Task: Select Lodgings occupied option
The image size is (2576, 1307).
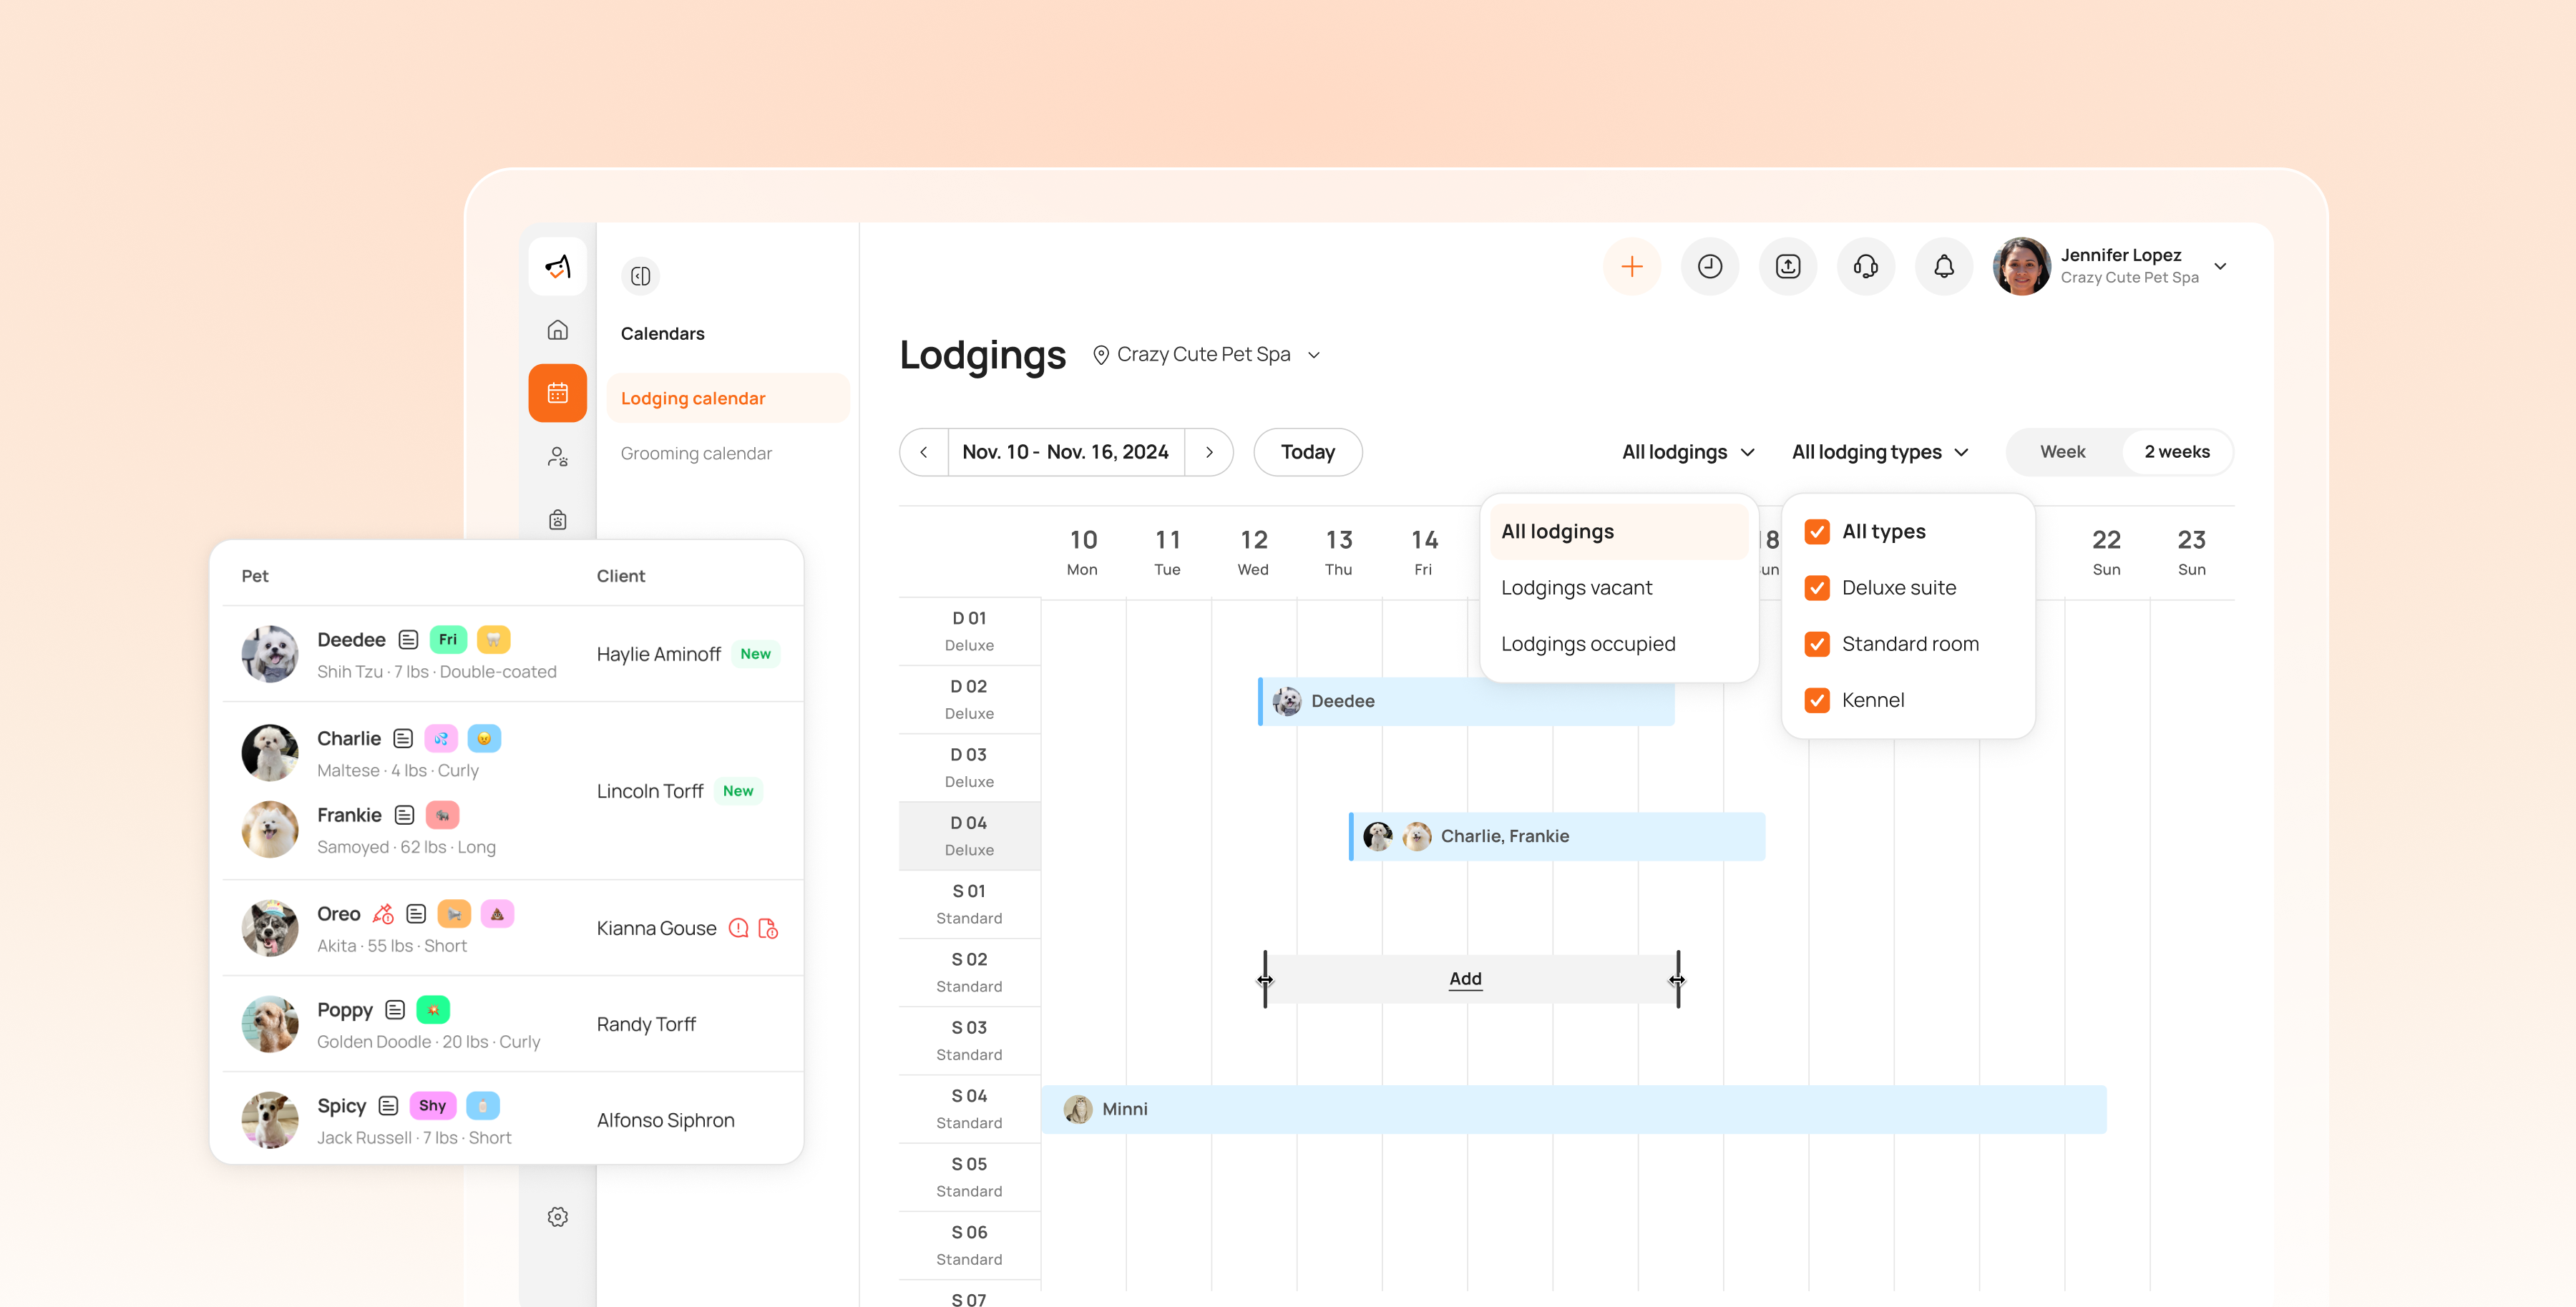Action: pyautogui.click(x=1619, y=644)
